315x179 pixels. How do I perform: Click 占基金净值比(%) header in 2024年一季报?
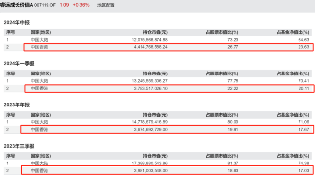(x=293, y=74)
